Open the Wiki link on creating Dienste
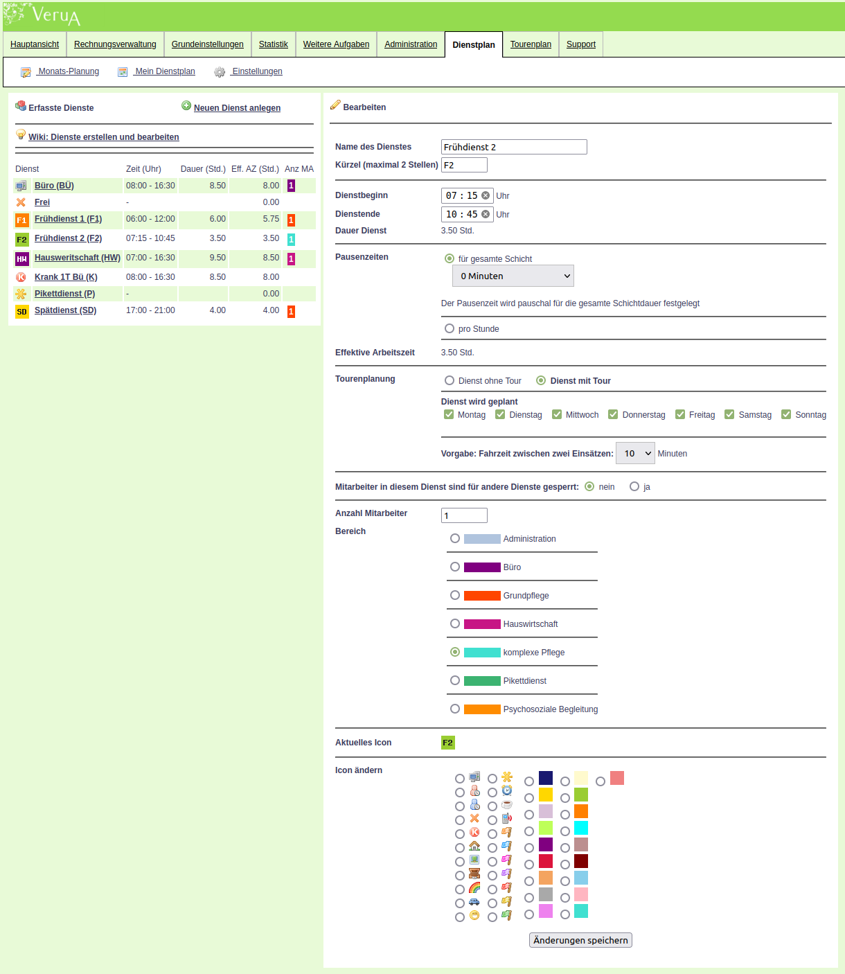 [104, 137]
